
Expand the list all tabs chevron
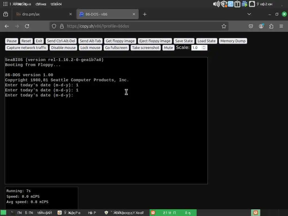pos(249,14)
